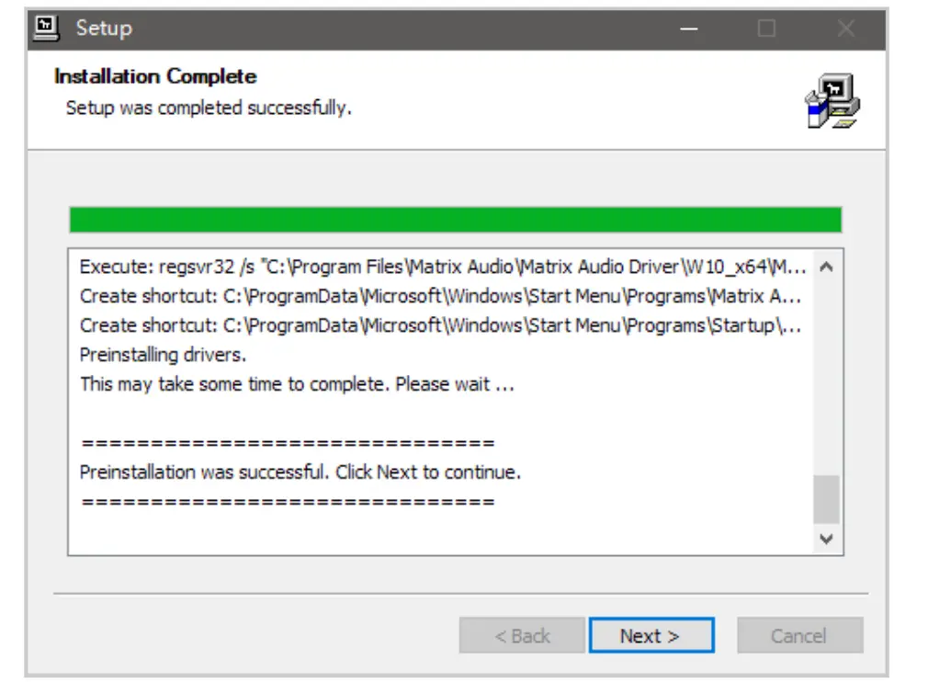Click the Setup window icon in title bar

pos(46,28)
